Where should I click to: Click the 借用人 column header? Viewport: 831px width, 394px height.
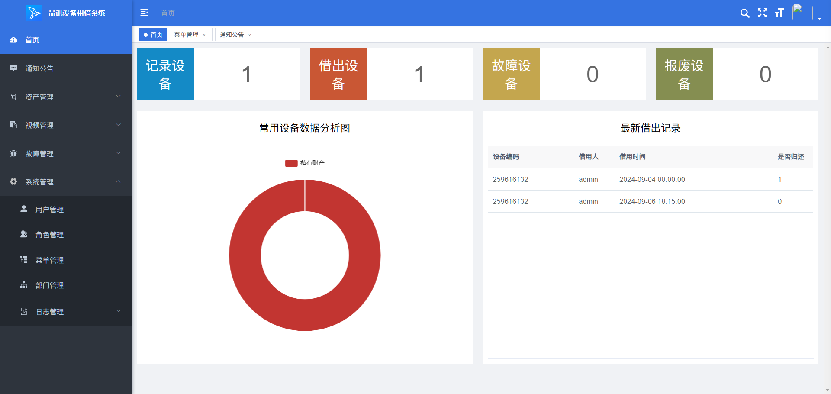tap(589, 157)
